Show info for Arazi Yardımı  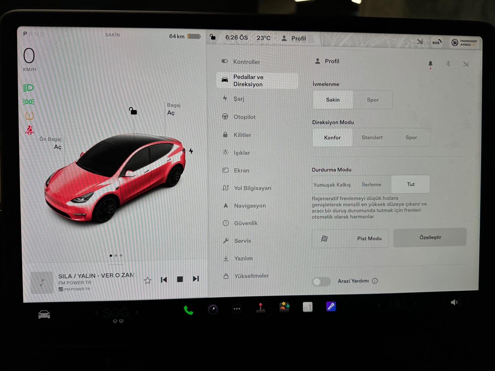375,281
